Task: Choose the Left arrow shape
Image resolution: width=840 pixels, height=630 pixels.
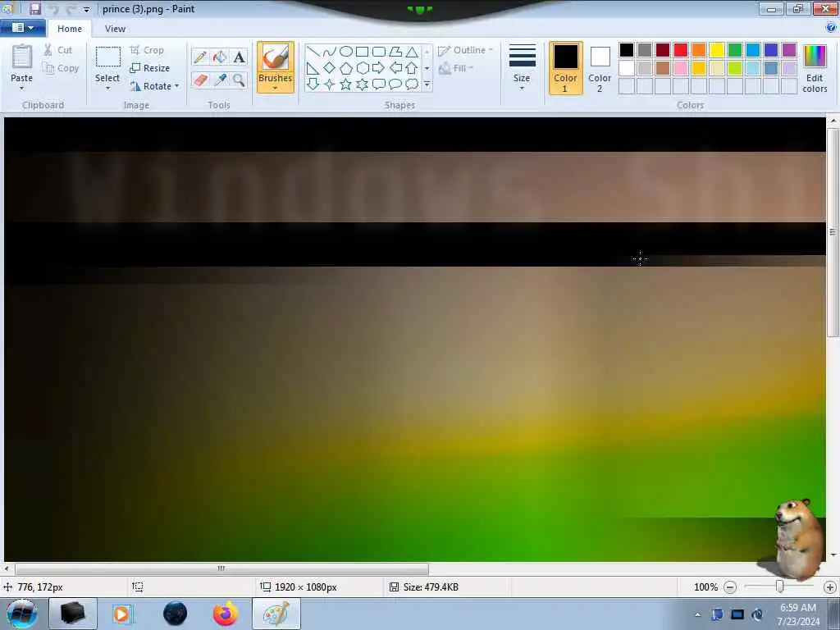Action: (395, 68)
